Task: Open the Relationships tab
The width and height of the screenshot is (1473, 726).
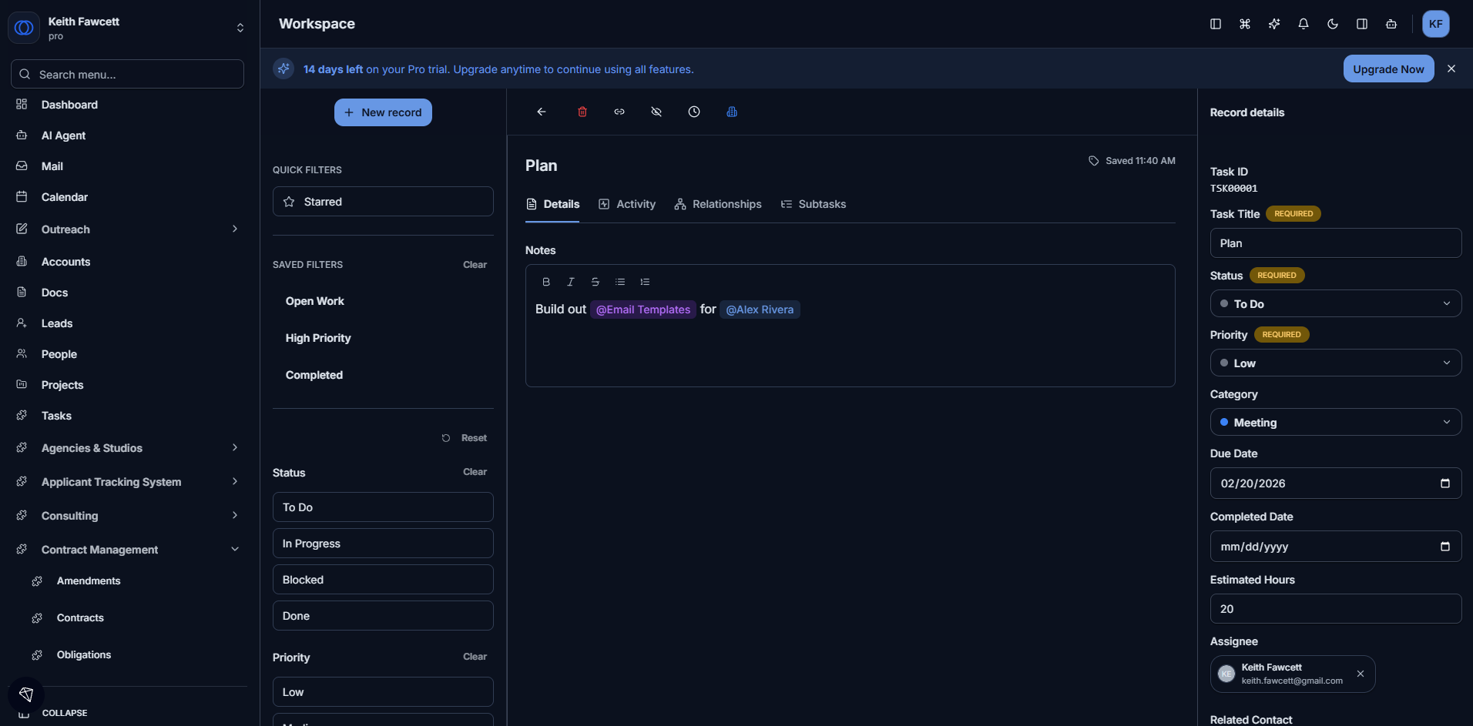Action: coord(718,204)
